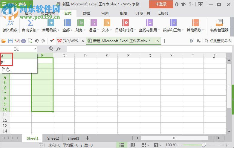Close the 我的WPS tab
This screenshot has width=234, height=148.
83,41
